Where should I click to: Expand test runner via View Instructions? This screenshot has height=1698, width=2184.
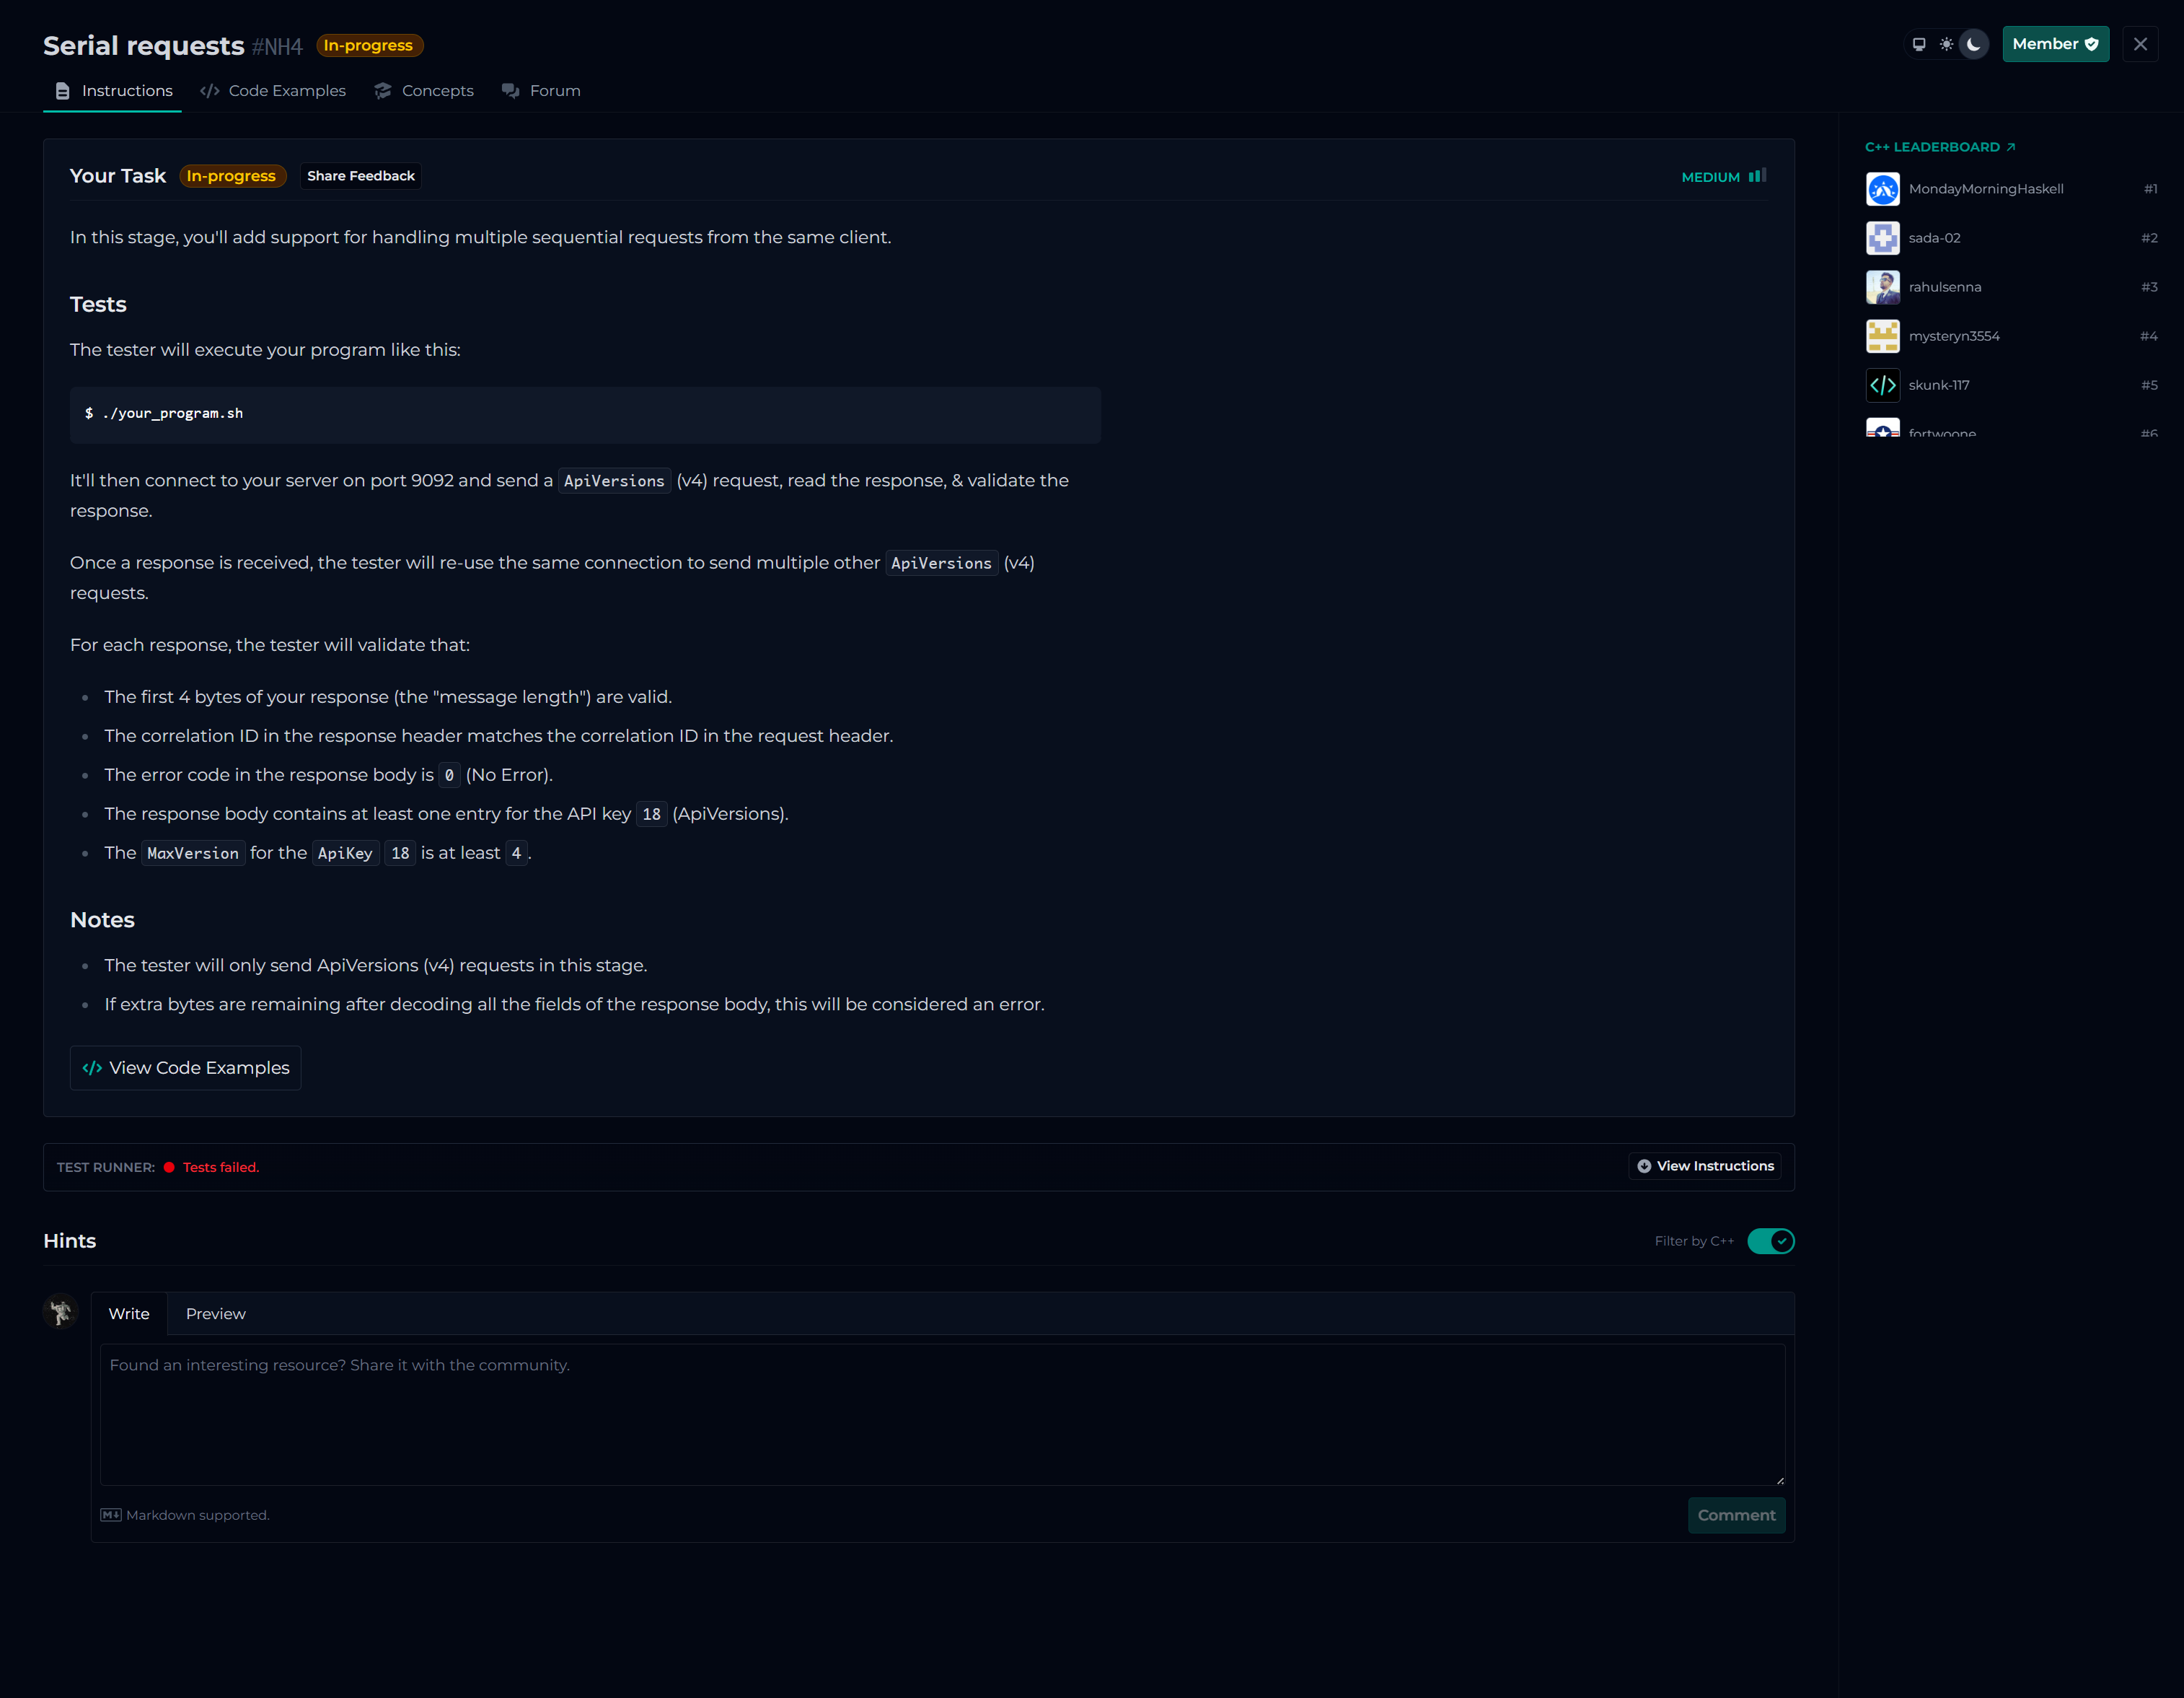1705,1165
